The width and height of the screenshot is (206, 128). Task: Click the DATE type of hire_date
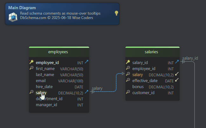[79, 87]
